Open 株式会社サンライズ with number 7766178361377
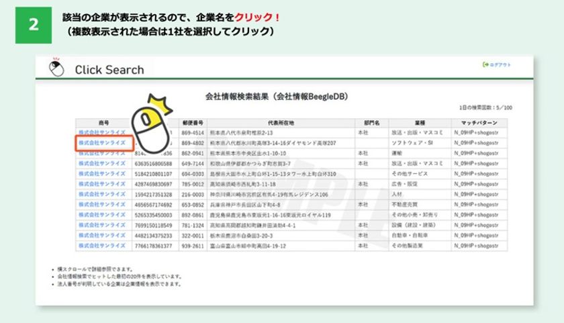The image size is (564, 323). 102,246
